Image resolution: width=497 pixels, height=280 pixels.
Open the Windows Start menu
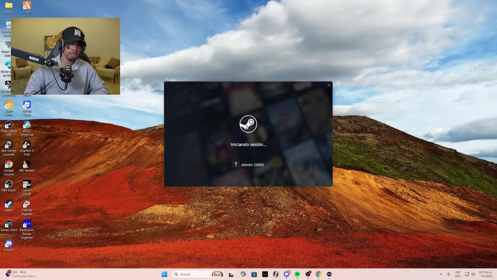[x=164, y=274]
